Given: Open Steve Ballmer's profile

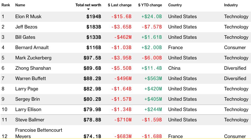Looking at the screenshot, I should 30,120.
